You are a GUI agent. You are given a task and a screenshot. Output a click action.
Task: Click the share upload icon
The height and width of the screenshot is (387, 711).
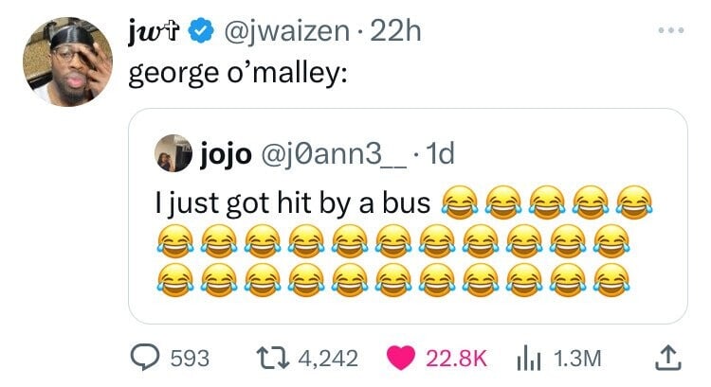coord(668,358)
